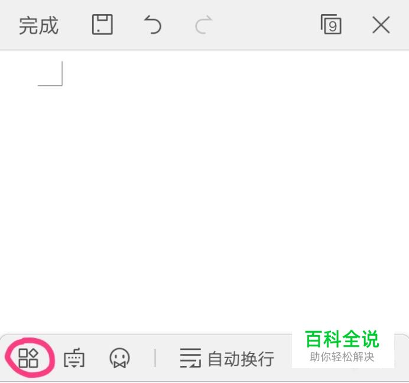Click the page margin corner marker
The image size is (409, 383).
[x=50, y=73]
